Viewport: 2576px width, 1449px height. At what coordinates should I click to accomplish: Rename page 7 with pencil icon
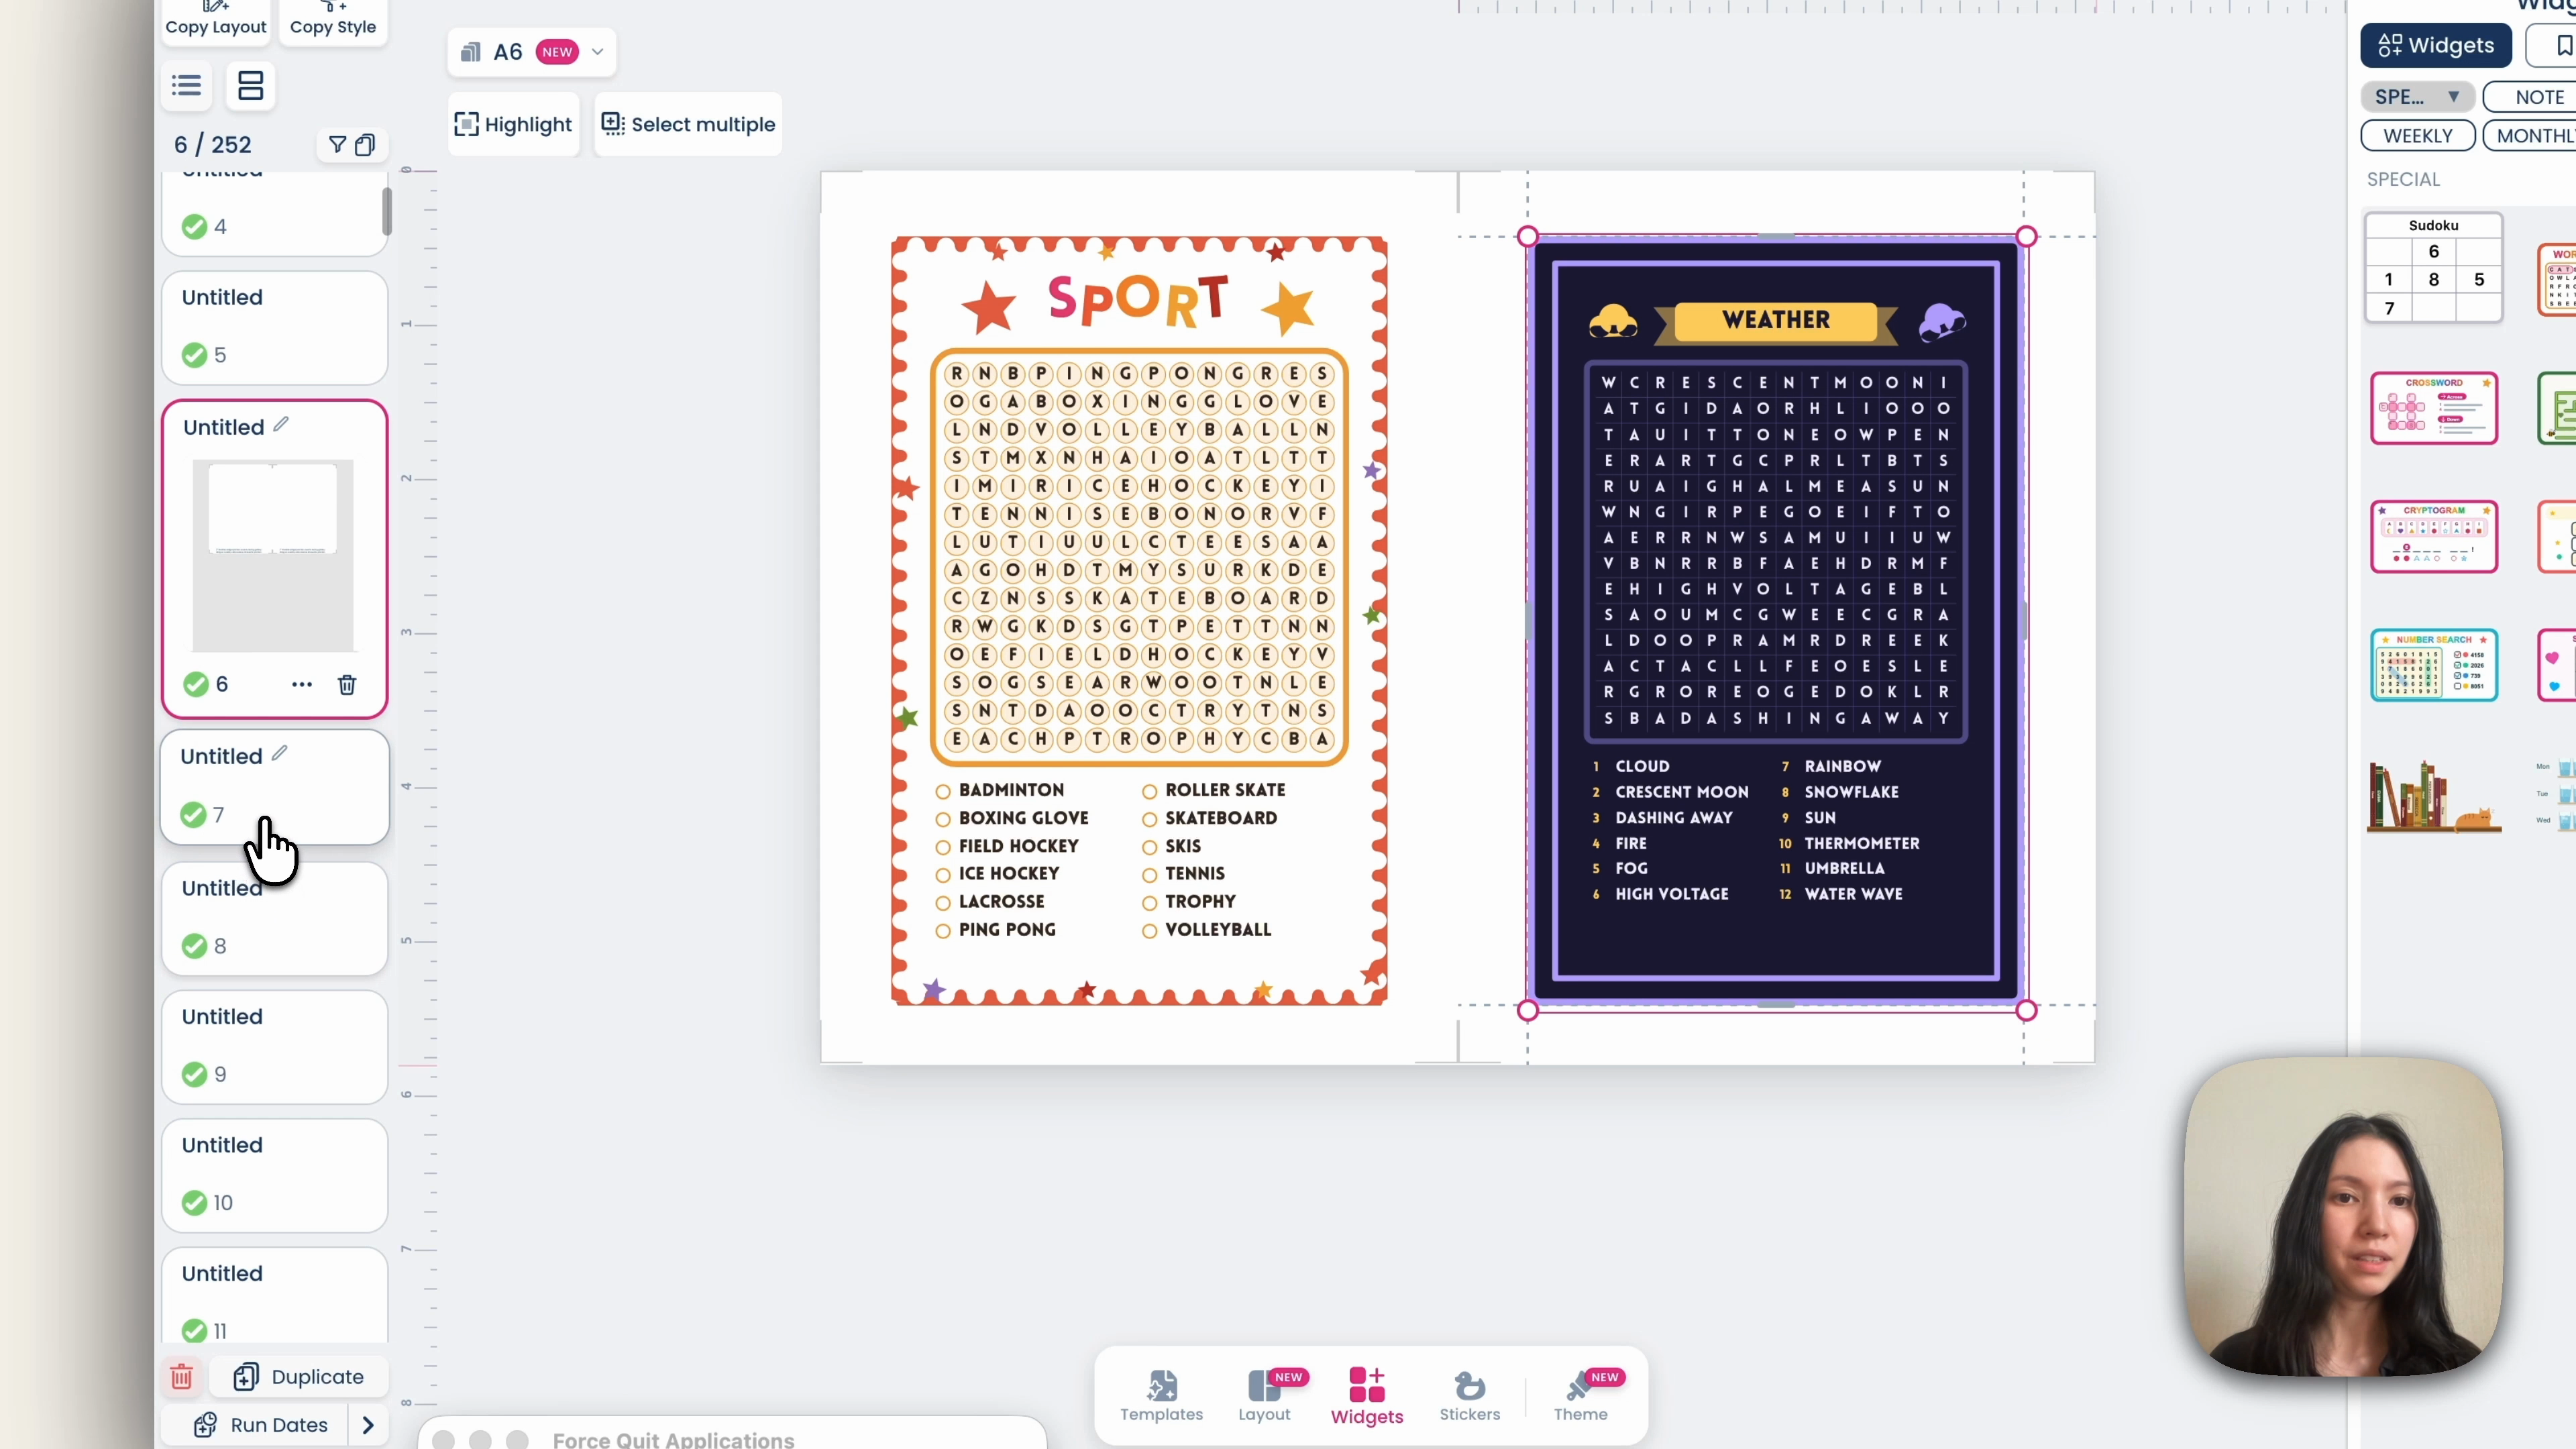279,754
